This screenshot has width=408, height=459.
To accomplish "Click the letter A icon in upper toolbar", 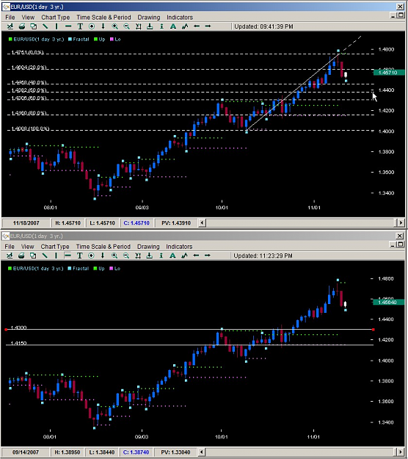I will tap(173, 26).
